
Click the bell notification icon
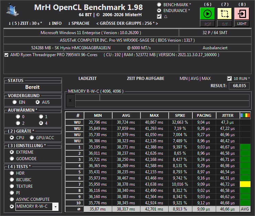click(166, 17)
